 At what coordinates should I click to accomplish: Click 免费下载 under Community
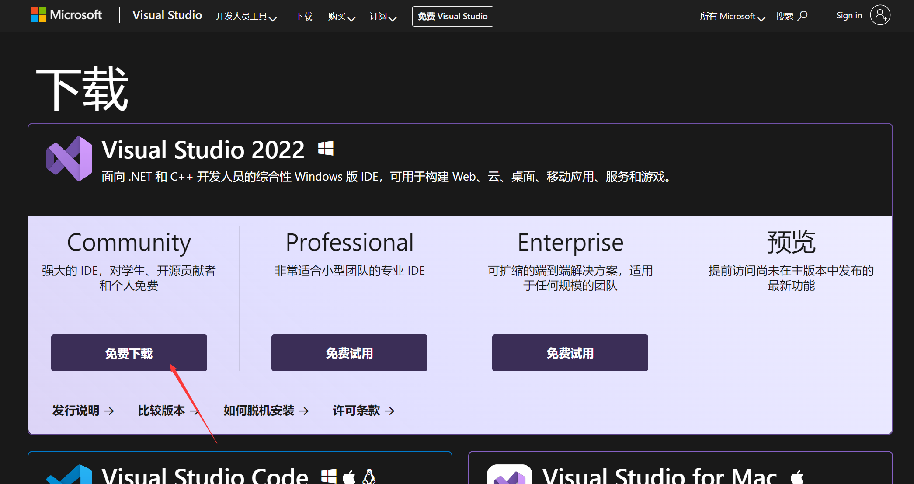(x=129, y=353)
